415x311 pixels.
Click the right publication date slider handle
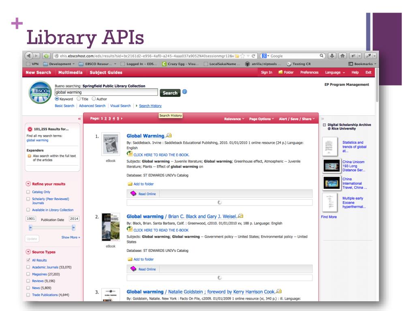tap(74, 228)
